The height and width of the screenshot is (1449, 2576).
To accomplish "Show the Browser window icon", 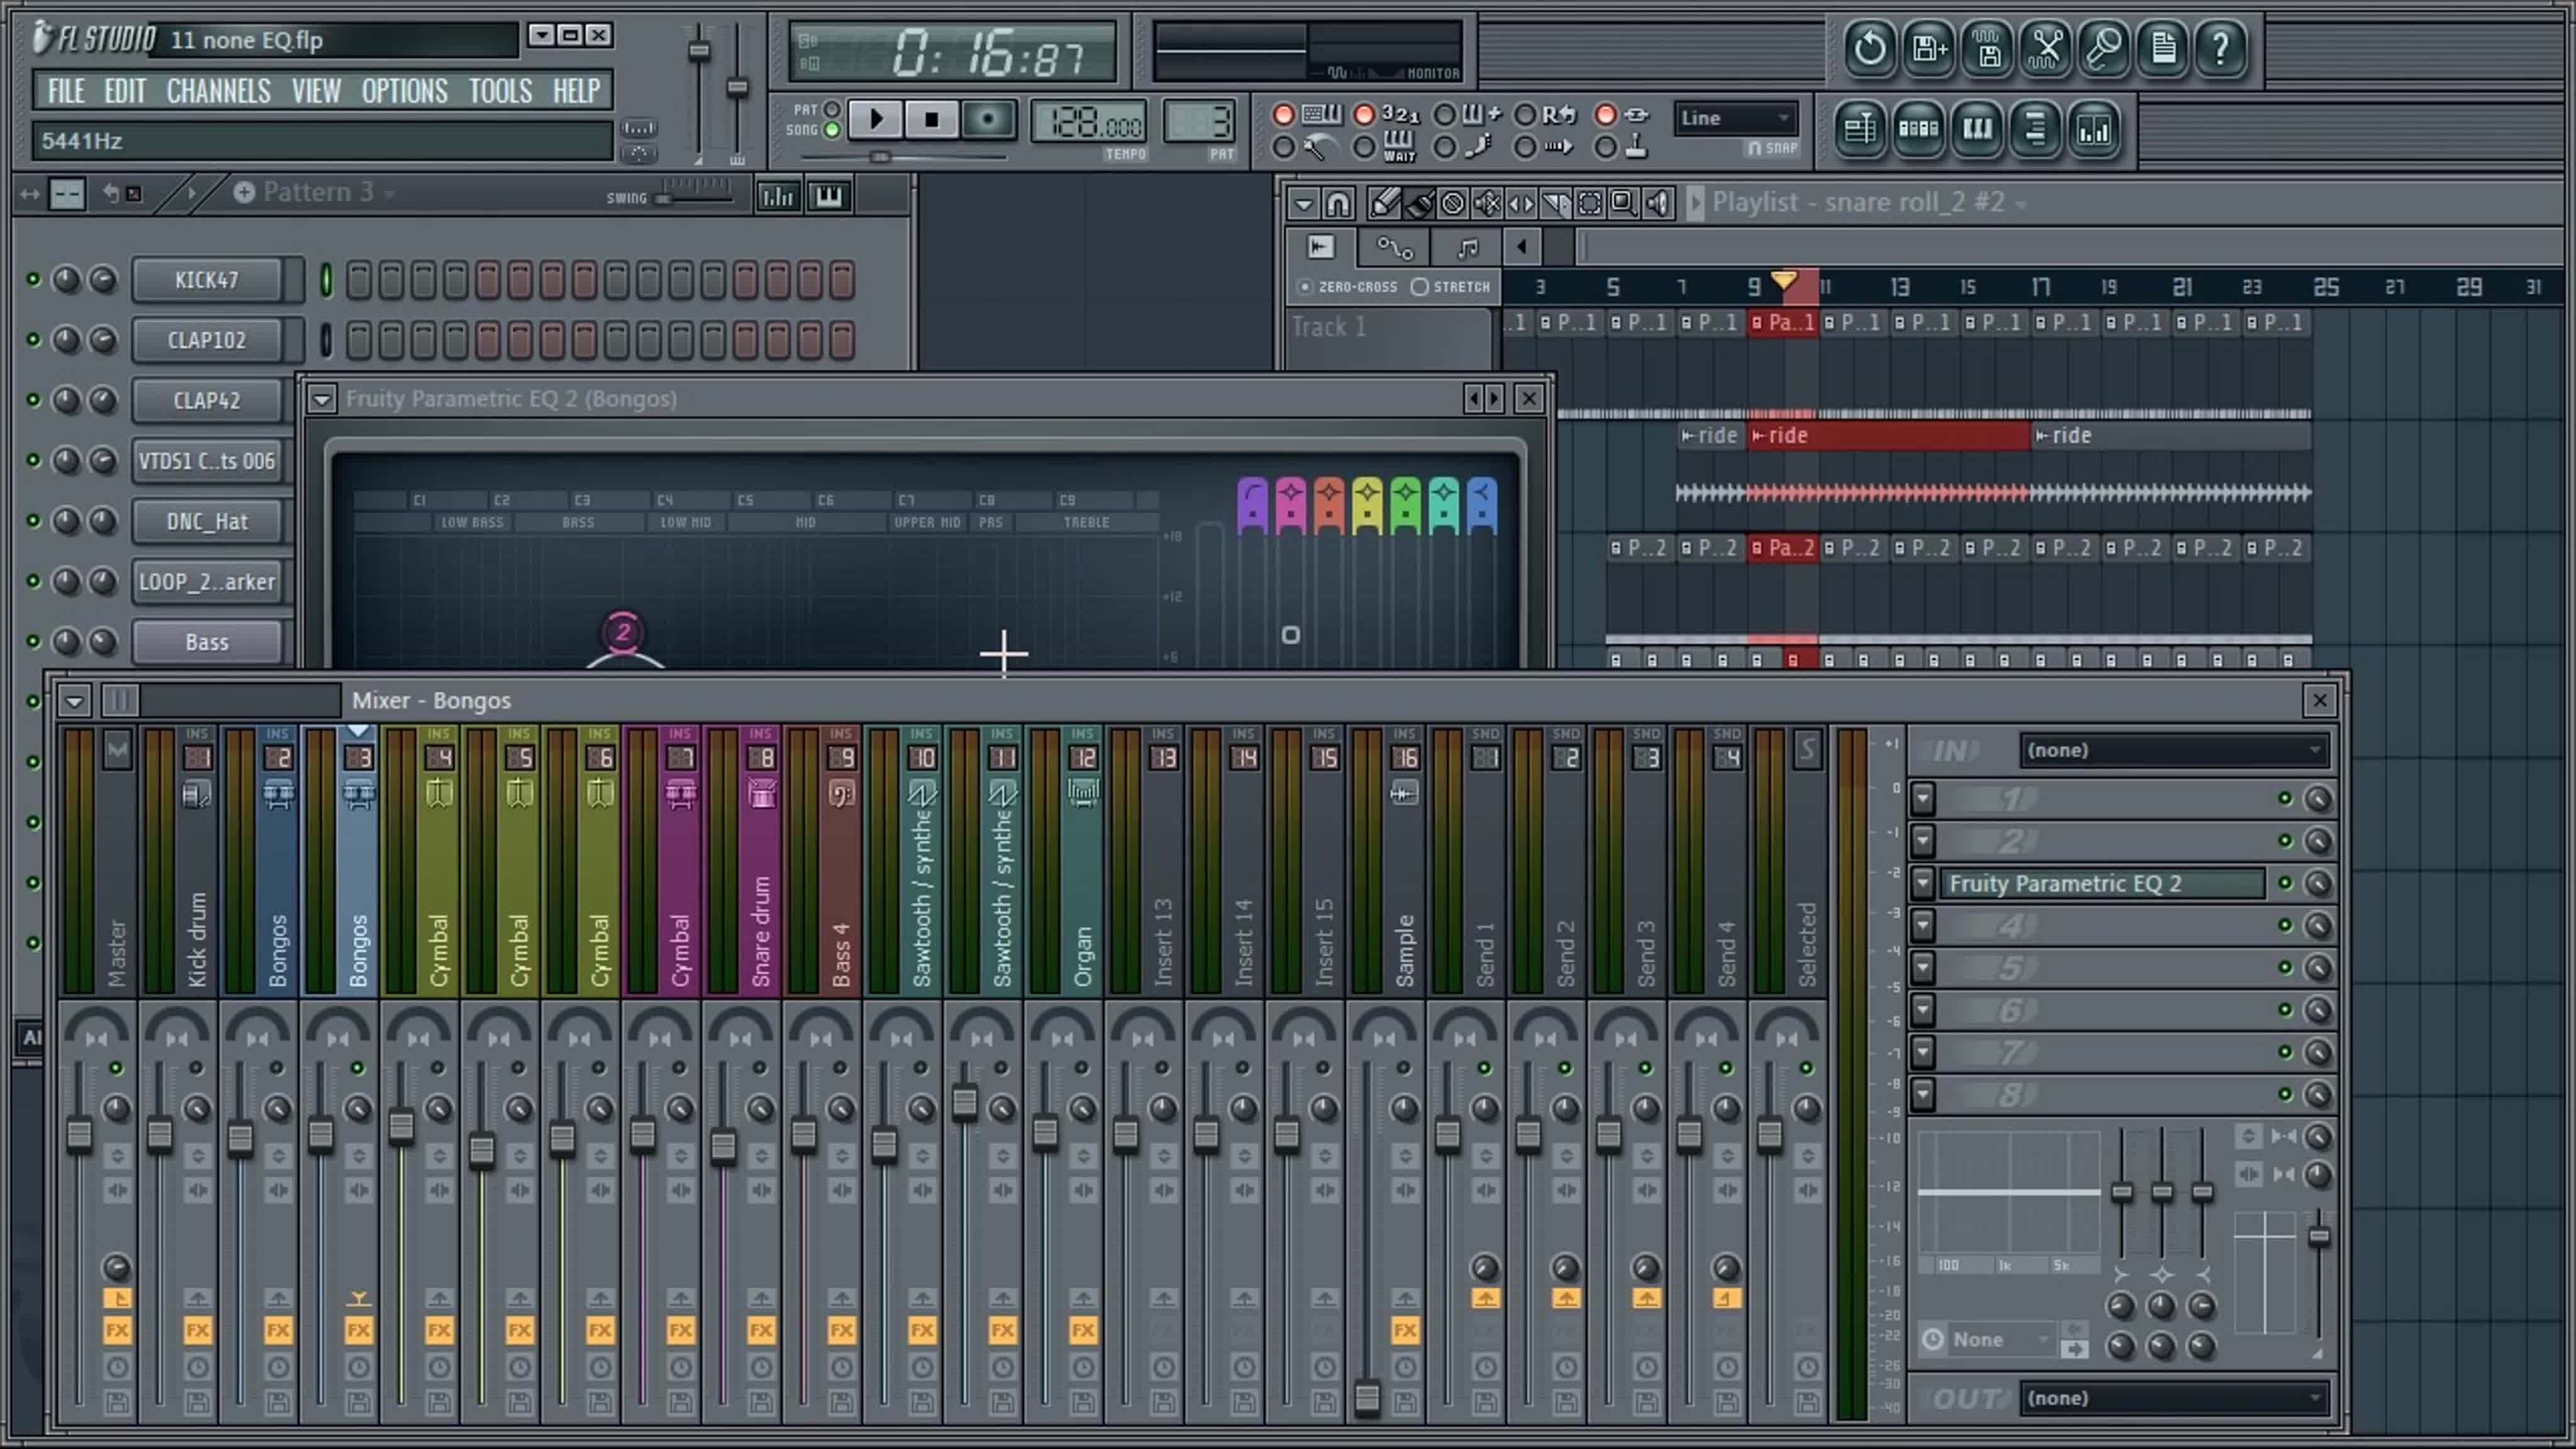I will pos(2035,130).
